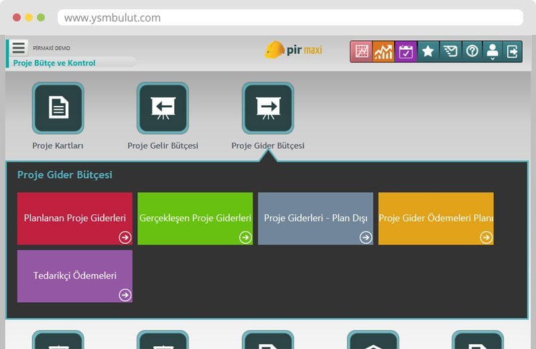Screen dimensions: 536x349
Task: Open the purple calendar icon
Action: [x=405, y=52]
